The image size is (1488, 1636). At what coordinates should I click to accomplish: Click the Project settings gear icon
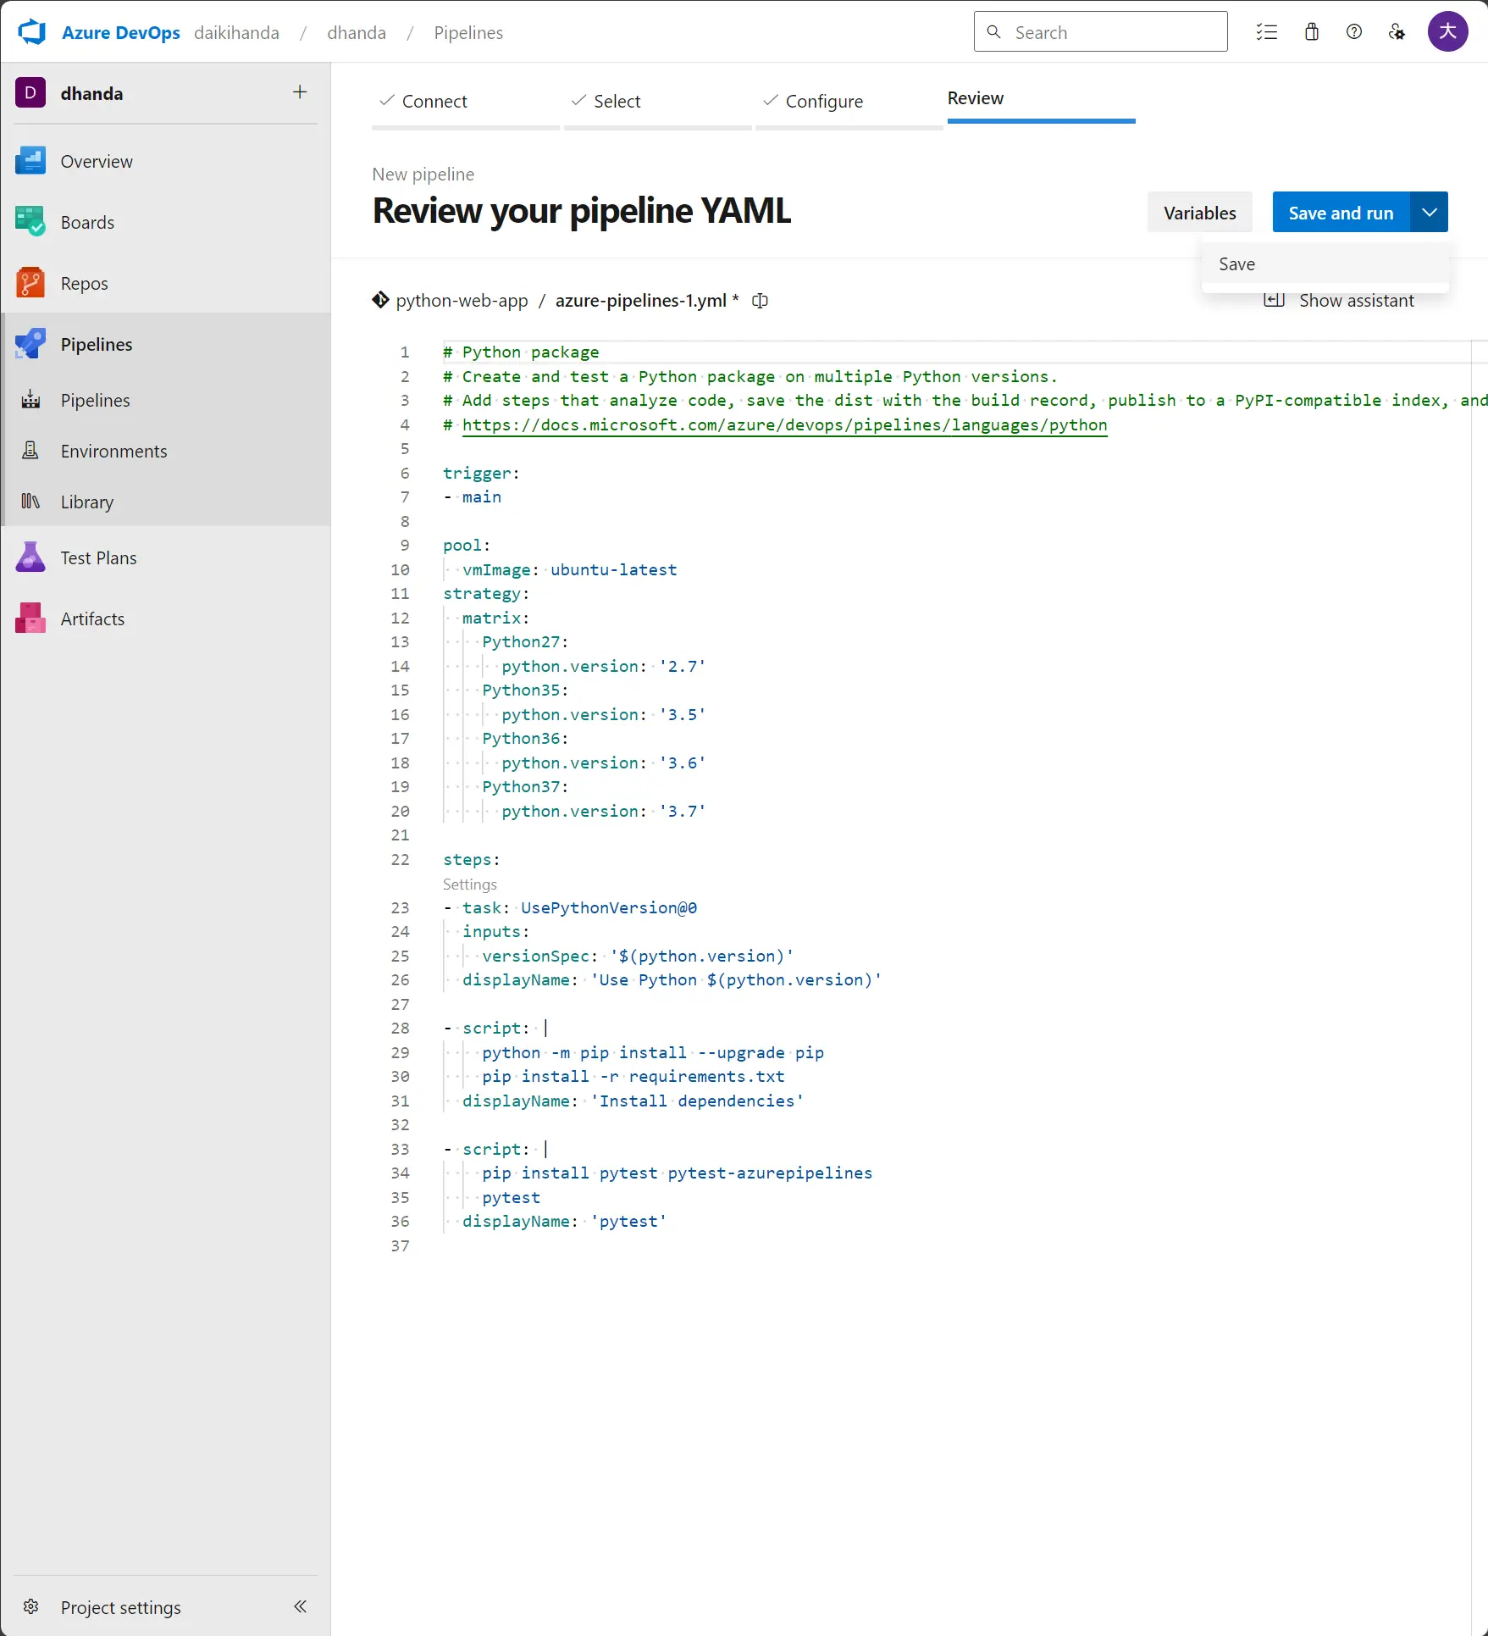coord(31,1606)
